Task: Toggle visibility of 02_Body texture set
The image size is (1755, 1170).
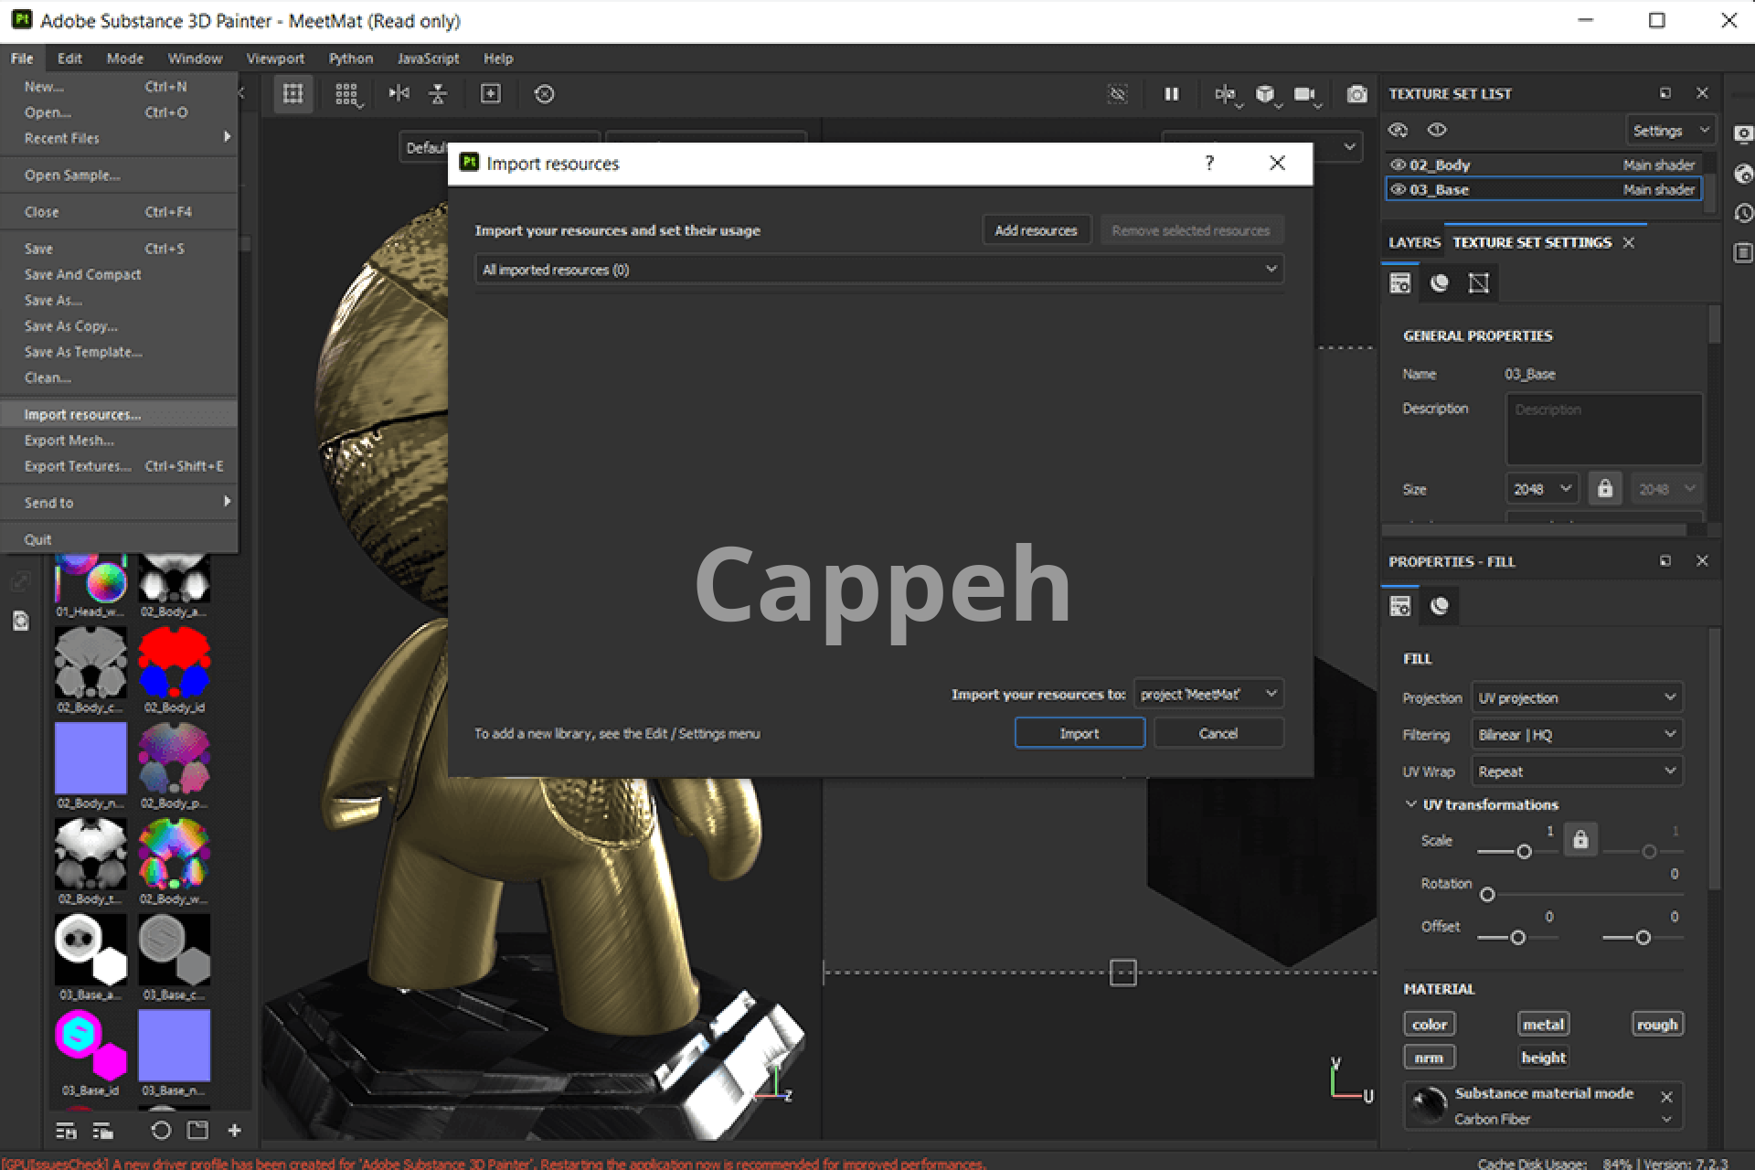Action: [1398, 165]
